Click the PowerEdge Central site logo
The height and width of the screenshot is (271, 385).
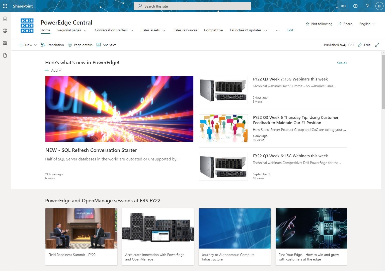[27, 26]
